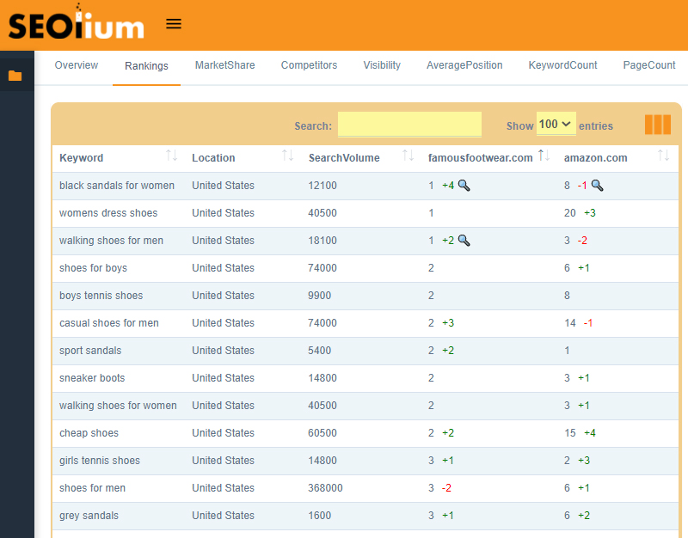Sort by SearchVolume column
This screenshot has width=688, height=538.
point(408,156)
